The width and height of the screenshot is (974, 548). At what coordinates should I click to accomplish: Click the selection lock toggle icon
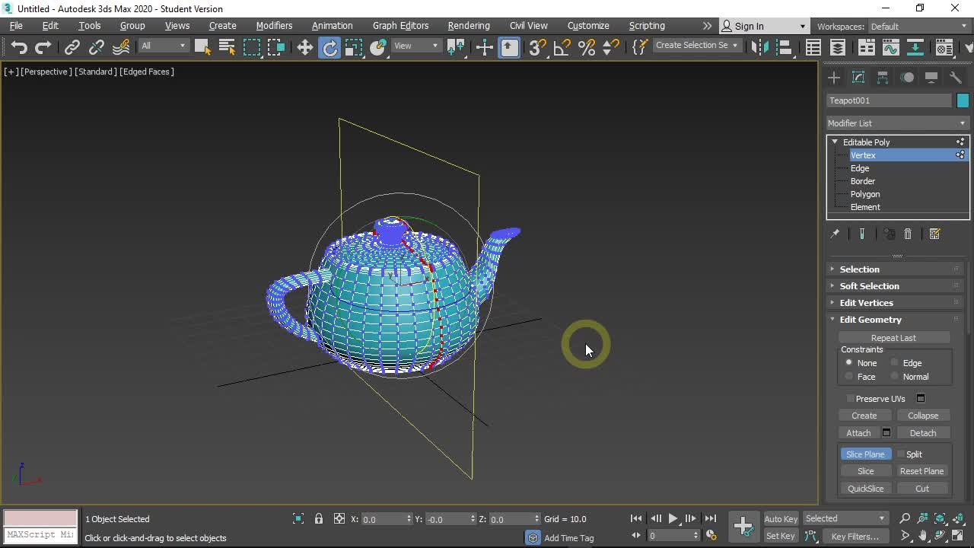pyautogui.click(x=319, y=519)
